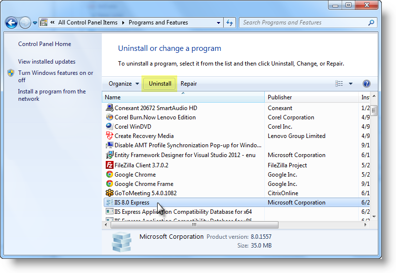This screenshot has height=273, width=396.
Task: Open the Help question mark icon
Action: pos(367,84)
